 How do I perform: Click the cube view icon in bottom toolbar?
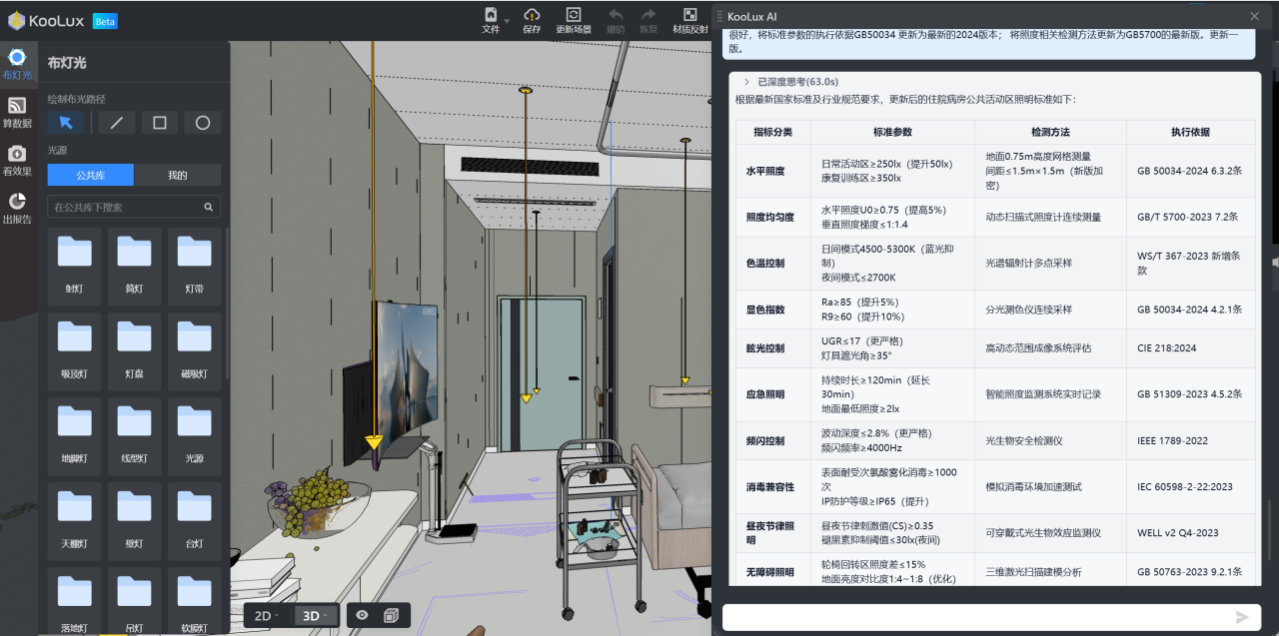point(392,616)
